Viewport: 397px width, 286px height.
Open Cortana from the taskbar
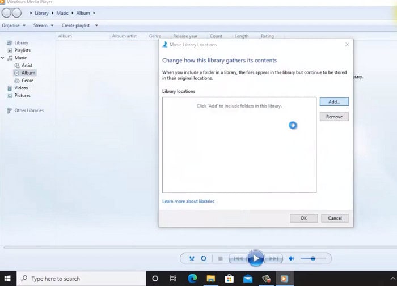click(x=155, y=279)
